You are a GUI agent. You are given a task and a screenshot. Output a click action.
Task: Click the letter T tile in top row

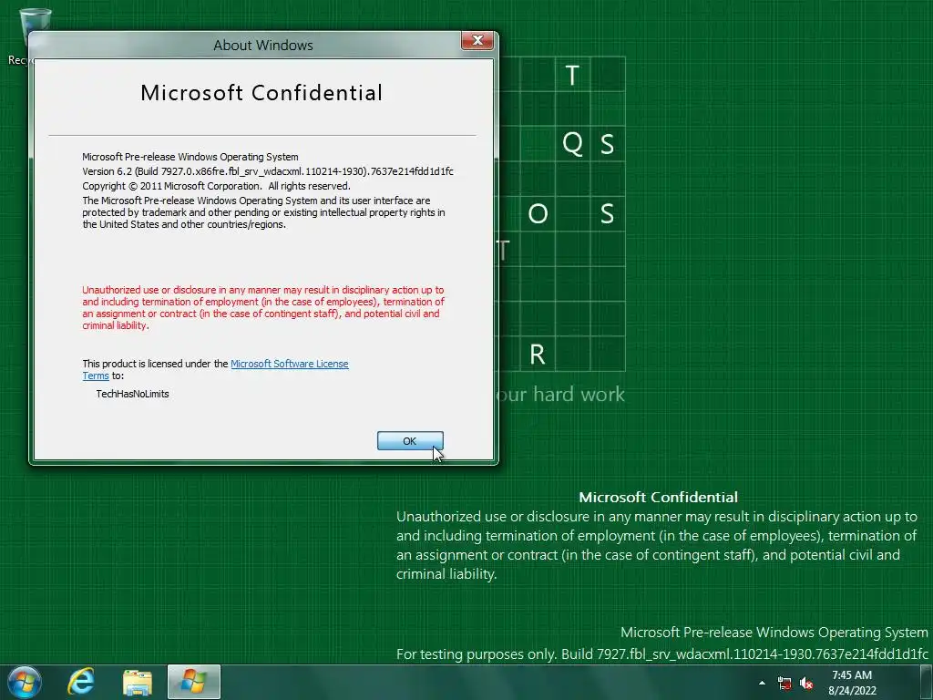(x=572, y=75)
